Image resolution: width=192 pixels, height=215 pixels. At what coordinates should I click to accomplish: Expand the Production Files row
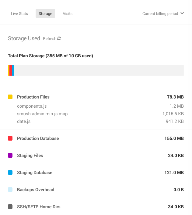[x=33, y=97]
